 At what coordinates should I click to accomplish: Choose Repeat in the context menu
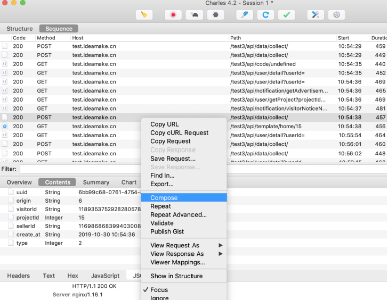point(184,206)
